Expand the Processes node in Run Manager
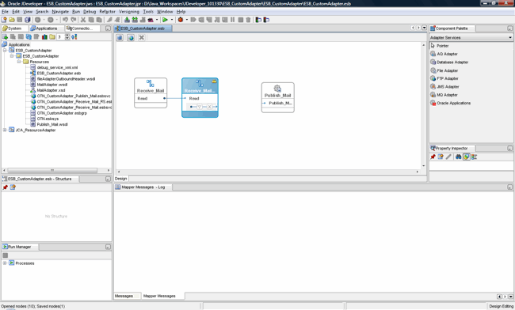 [5, 263]
